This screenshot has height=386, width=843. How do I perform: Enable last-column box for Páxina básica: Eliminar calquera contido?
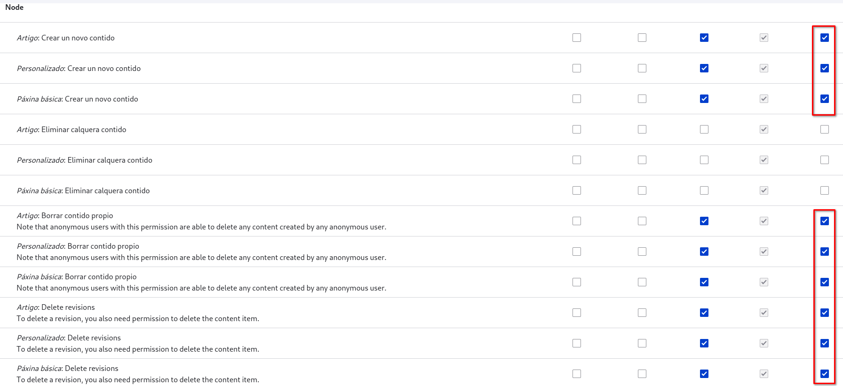(x=824, y=190)
